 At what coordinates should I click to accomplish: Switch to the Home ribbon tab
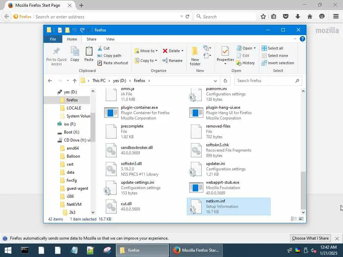click(x=72, y=39)
